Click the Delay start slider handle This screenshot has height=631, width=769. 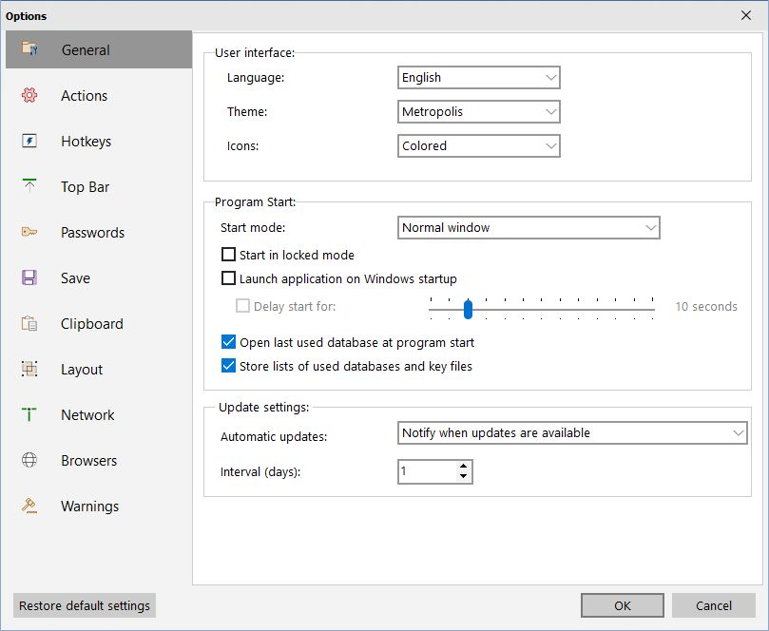(468, 309)
